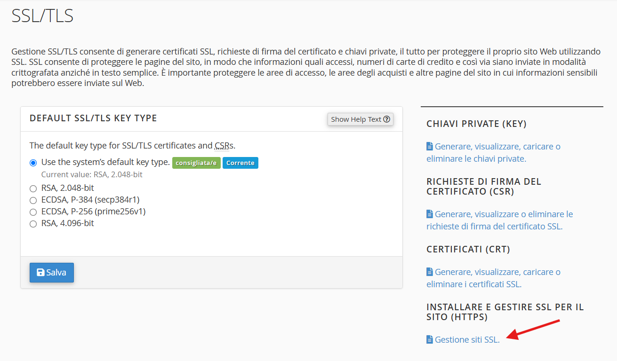Open the SSL certificates (CRT) link
The width and height of the screenshot is (617, 361).
(x=493, y=278)
